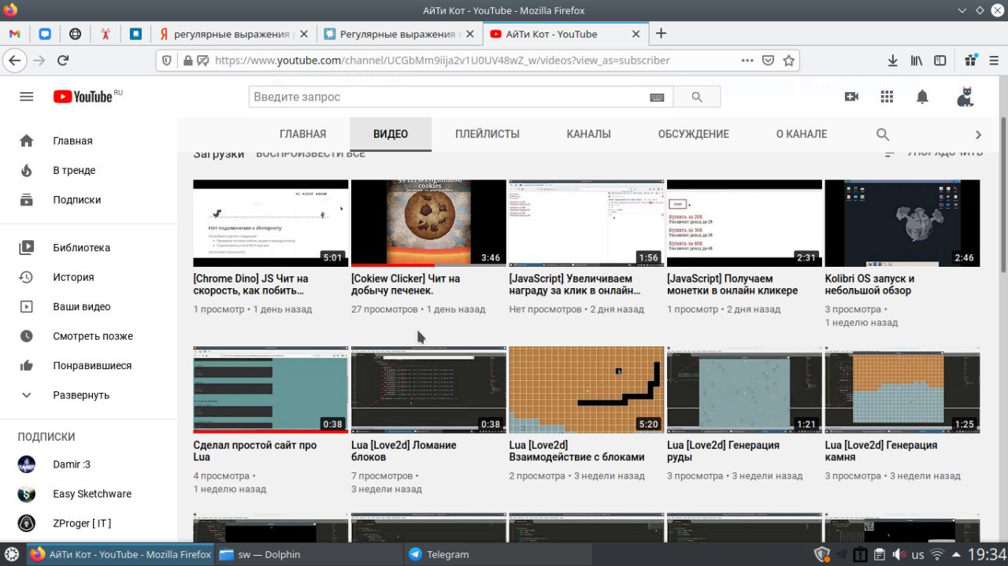The width and height of the screenshot is (1008, 566).
Task: Bookmark this page with the star icon
Action: click(x=788, y=60)
